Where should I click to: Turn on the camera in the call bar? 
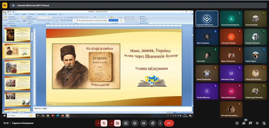point(117,123)
